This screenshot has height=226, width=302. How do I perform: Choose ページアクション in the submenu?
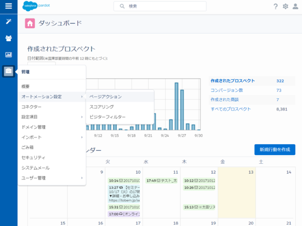pos(120,97)
